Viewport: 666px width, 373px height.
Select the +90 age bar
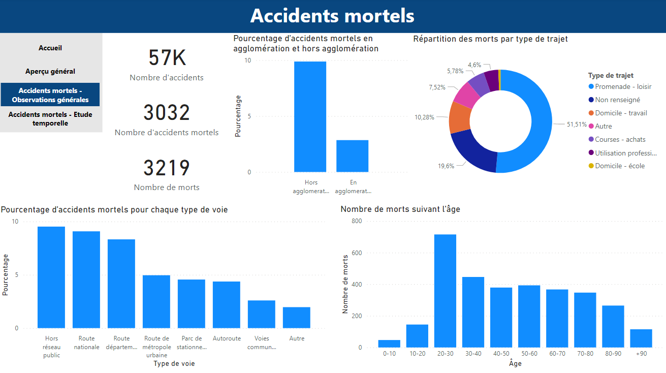641,339
